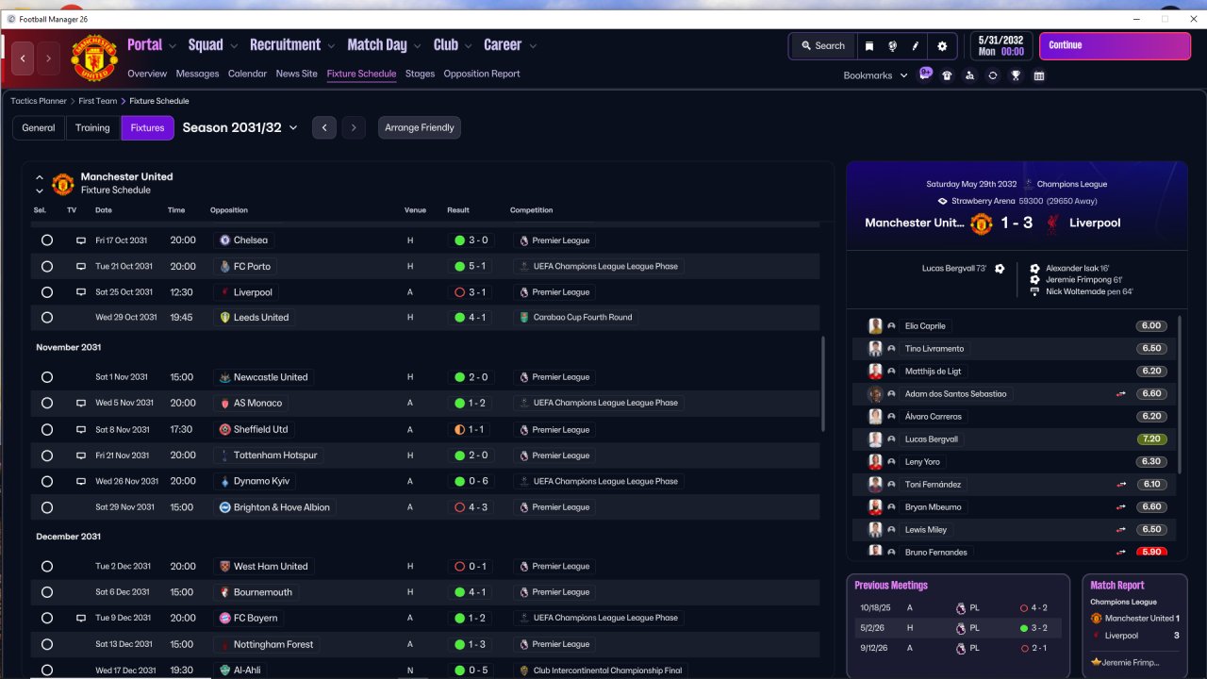This screenshot has width=1207, height=679.
Task: Click the trophy icon in bookmarks bar
Action: [1016, 75]
